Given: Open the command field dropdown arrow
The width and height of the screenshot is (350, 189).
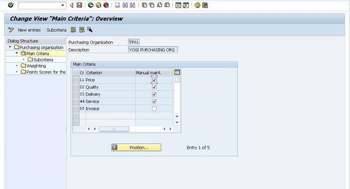Looking at the screenshot, I should pos(63,5).
